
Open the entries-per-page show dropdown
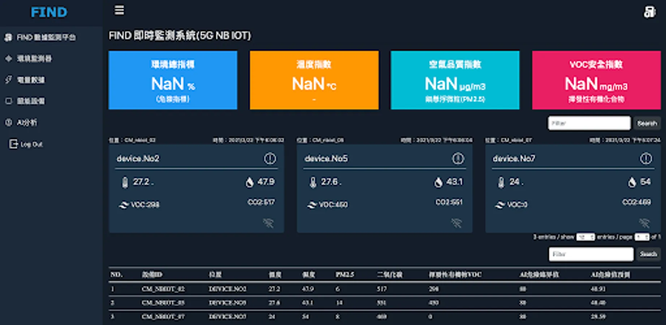click(x=585, y=237)
